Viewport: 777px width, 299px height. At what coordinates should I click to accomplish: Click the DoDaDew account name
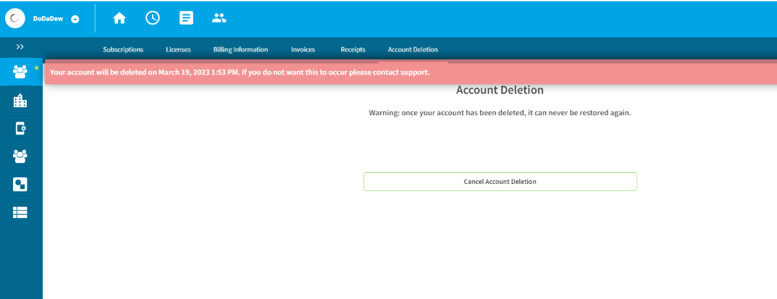coord(48,19)
